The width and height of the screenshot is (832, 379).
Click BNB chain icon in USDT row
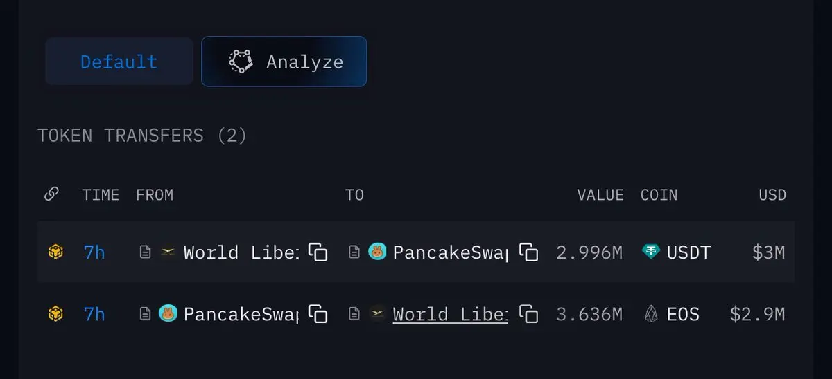(55, 252)
